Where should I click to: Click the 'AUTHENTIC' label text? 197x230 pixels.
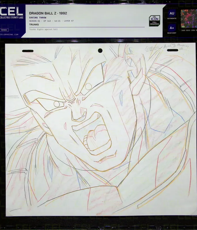172,18
